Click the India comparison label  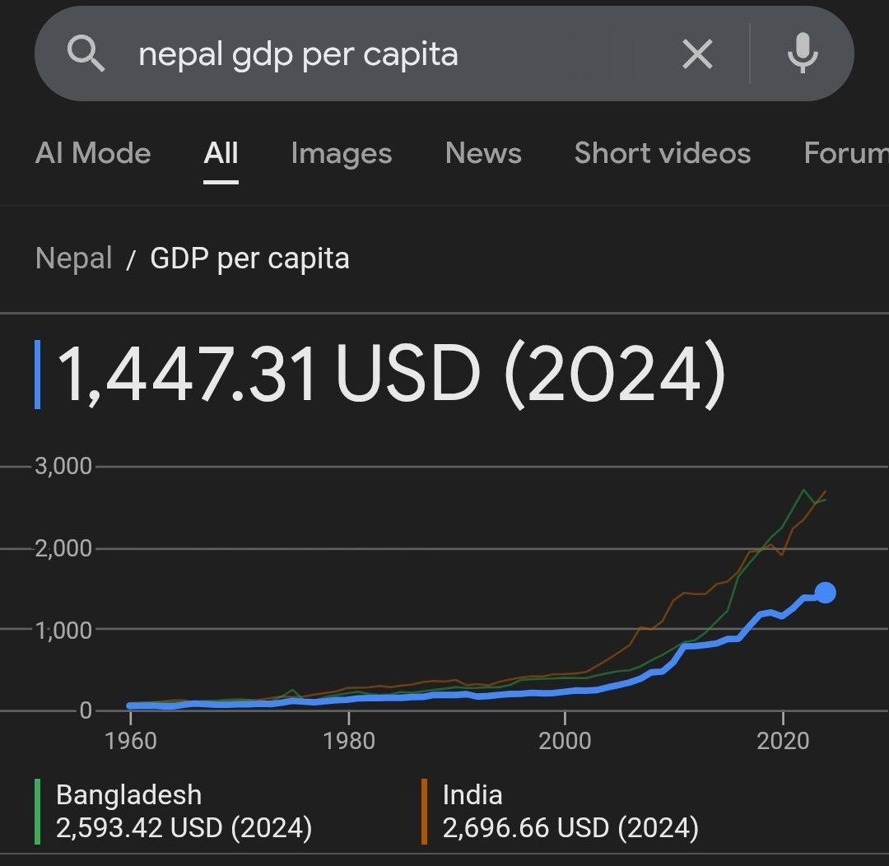pos(472,795)
